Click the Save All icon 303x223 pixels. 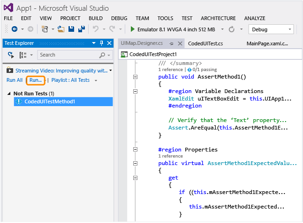[82, 29]
